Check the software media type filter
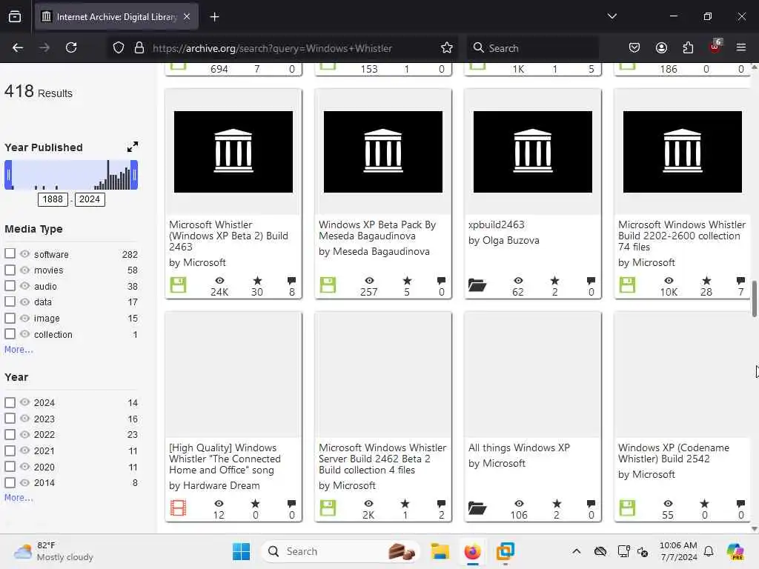The image size is (759, 569). click(x=10, y=253)
